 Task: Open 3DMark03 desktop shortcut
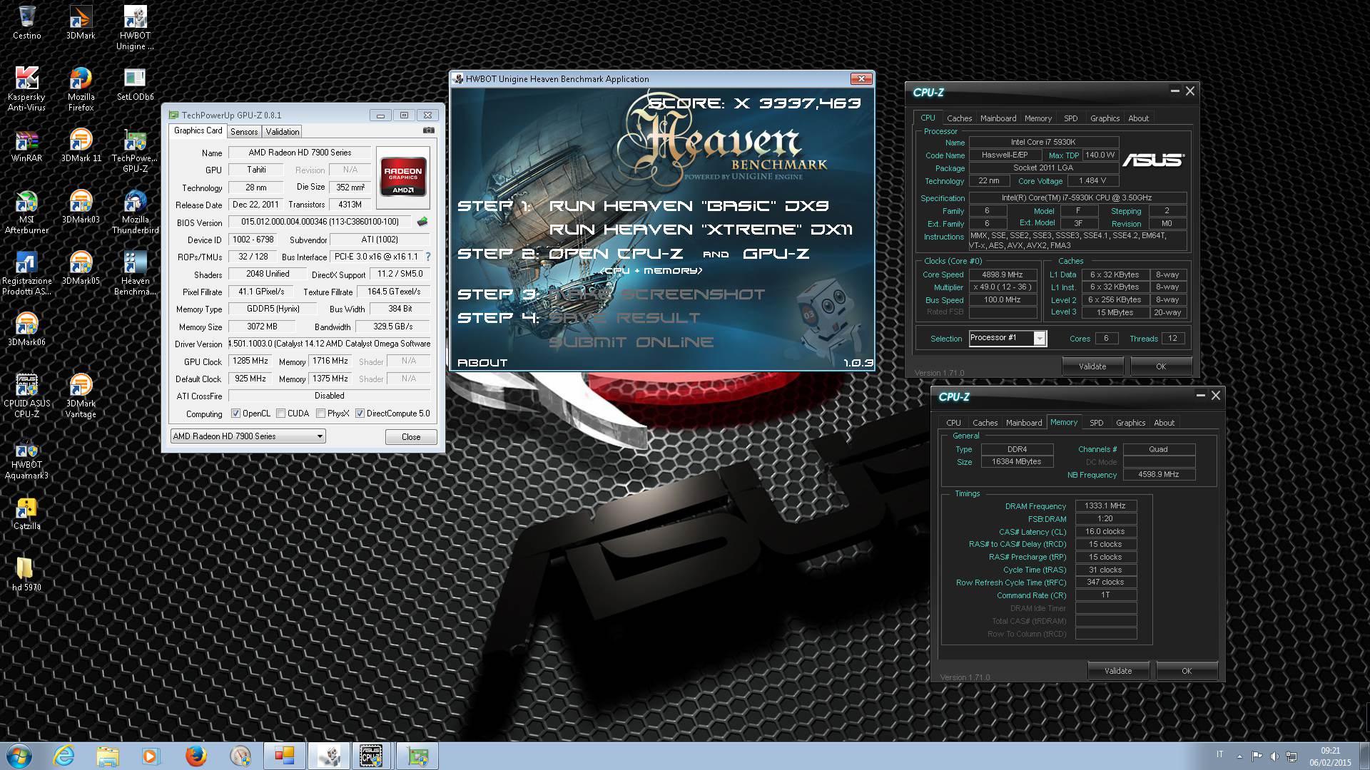point(81,207)
